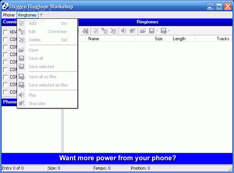Click 'Entry 0 of 0' in status bar

13,168
